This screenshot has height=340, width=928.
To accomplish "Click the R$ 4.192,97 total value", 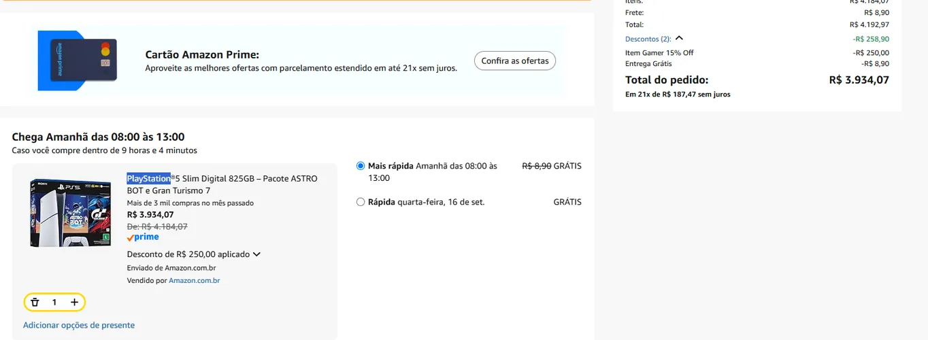I will [869, 24].
